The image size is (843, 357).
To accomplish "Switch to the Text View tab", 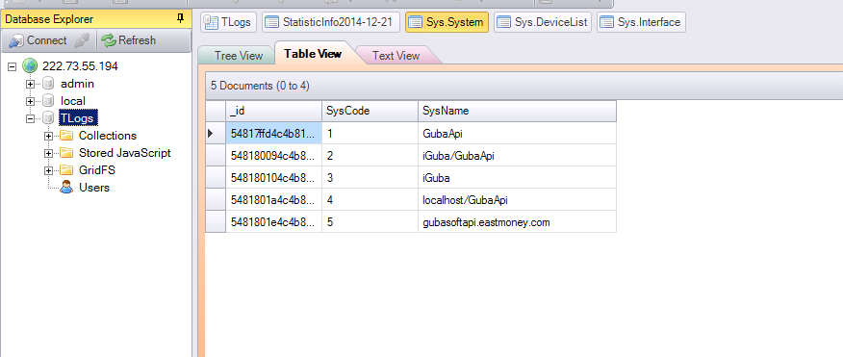I will click(396, 56).
